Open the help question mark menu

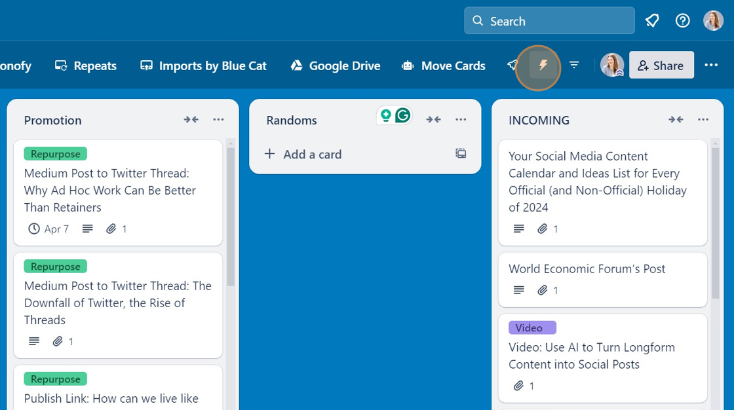tap(682, 20)
